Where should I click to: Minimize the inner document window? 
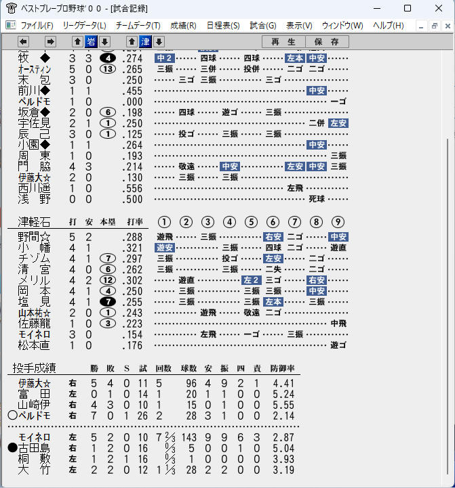pyautogui.click(x=421, y=26)
